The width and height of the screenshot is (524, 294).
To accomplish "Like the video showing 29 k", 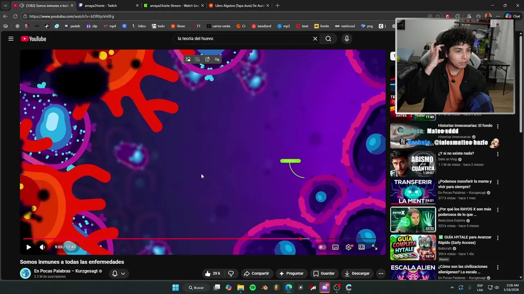I will coord(213,273).
